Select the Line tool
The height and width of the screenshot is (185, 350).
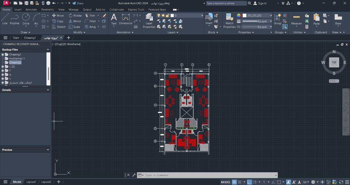(x=5, y=19)
